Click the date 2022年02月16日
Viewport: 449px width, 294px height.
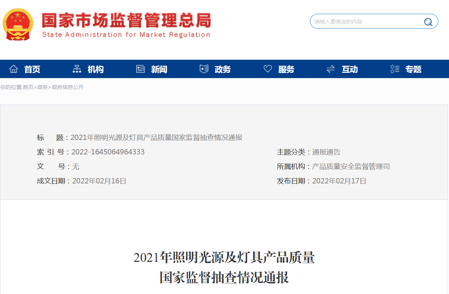click(99, 181)
